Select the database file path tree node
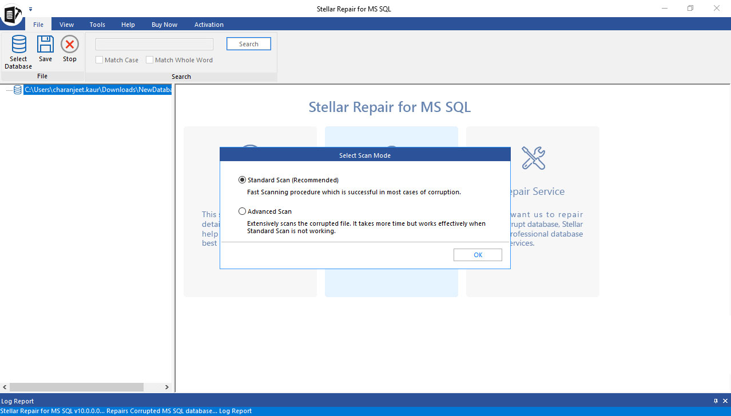 coord(97,90)
